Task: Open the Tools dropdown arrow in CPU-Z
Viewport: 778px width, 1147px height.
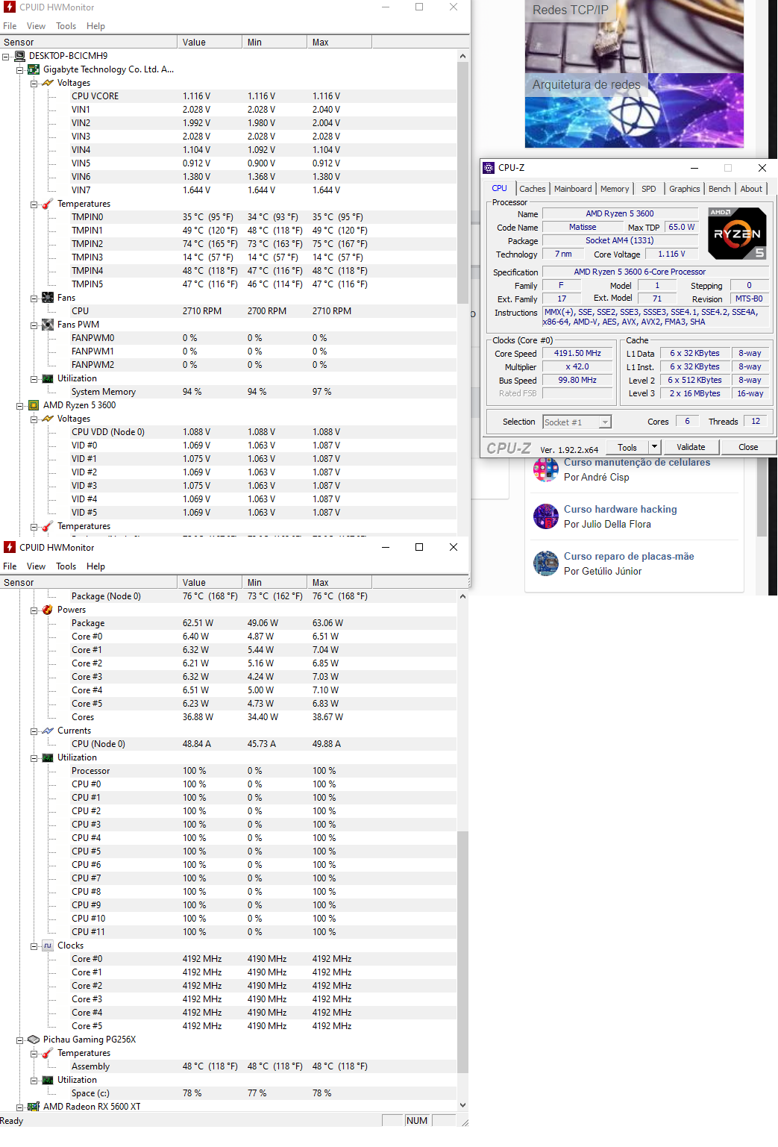Action: coord(654,447)
